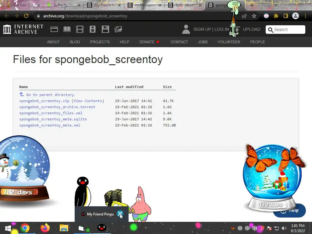Switch to the My Friend tab
312x234 pixels.
(x=104, y=5)
